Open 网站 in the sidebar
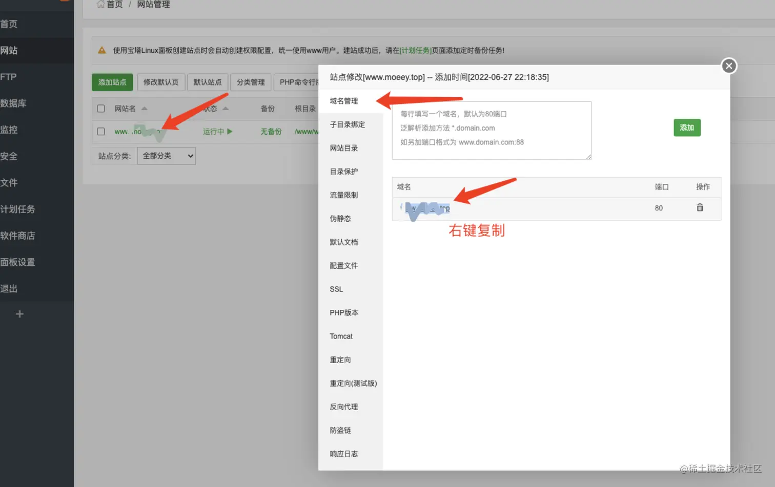 tap(37, 51)
